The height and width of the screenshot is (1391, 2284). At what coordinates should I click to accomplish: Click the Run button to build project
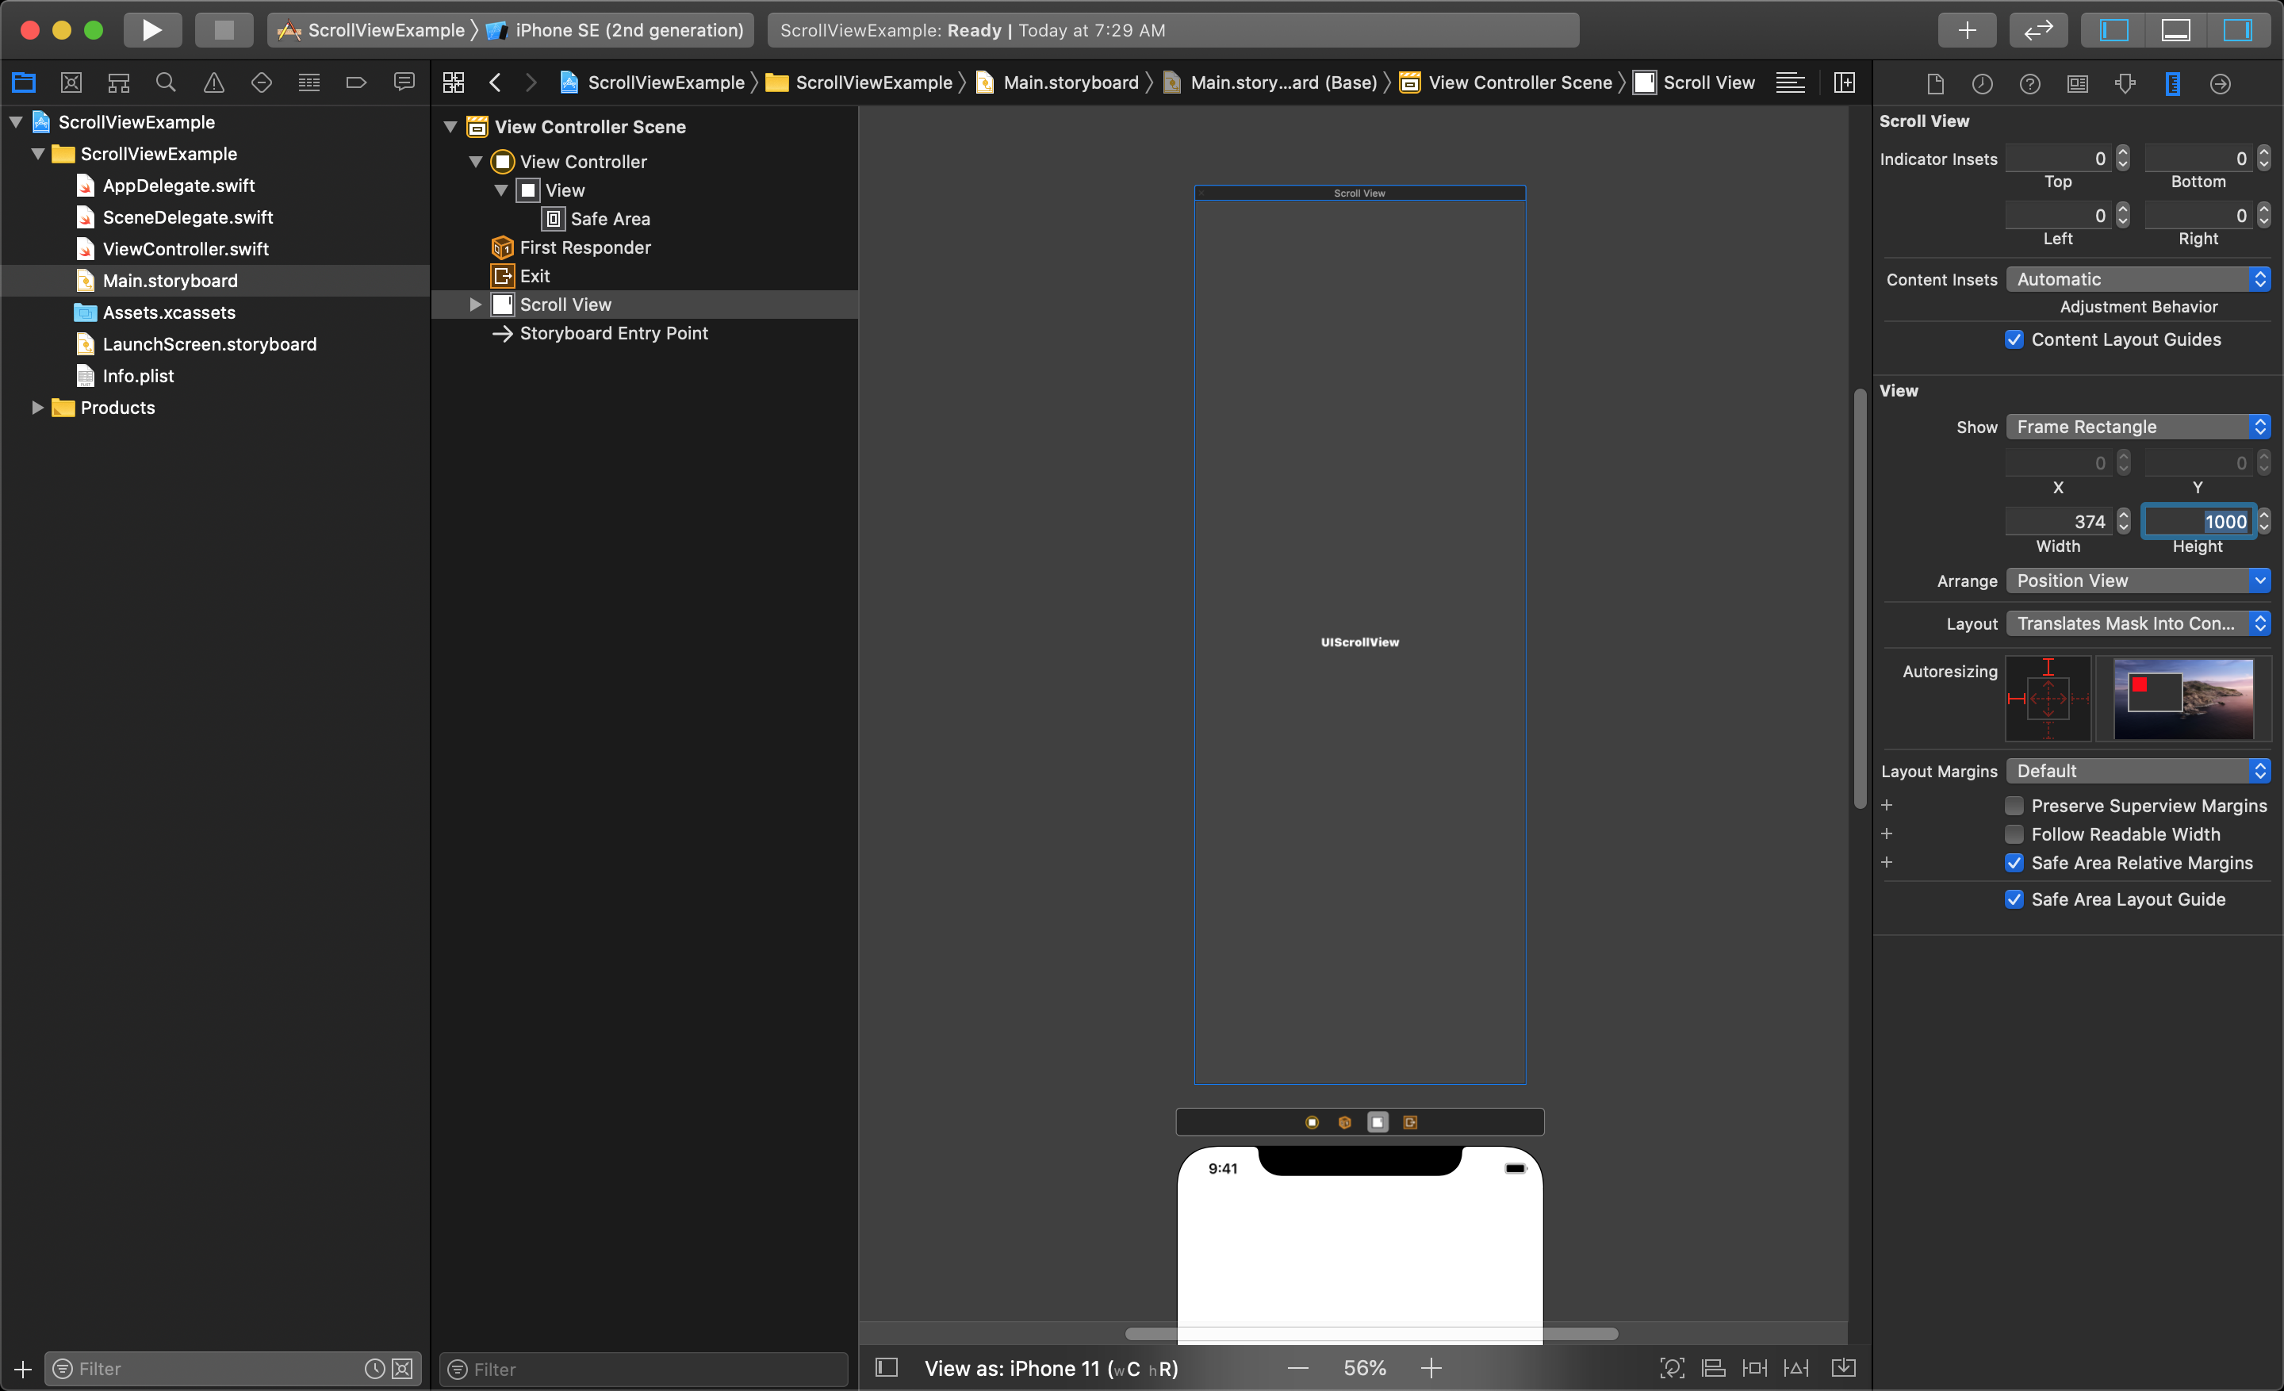pos(150,29)
